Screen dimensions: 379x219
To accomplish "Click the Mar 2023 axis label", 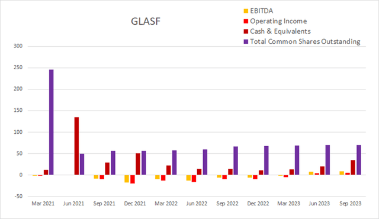I will (x=288, y=204).
